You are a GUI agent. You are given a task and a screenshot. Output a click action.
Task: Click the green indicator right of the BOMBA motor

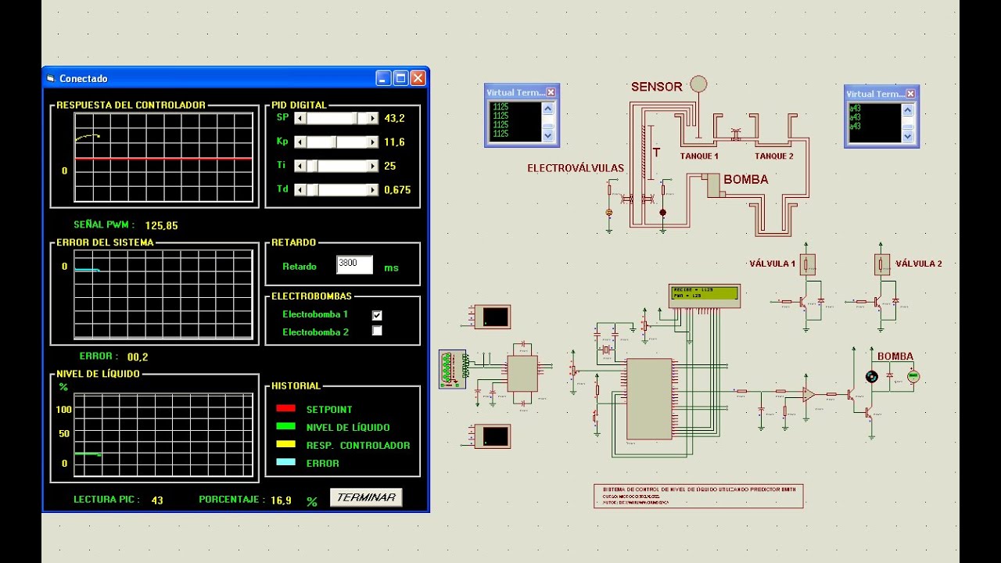pyautogui.click(x=913, y=377)
